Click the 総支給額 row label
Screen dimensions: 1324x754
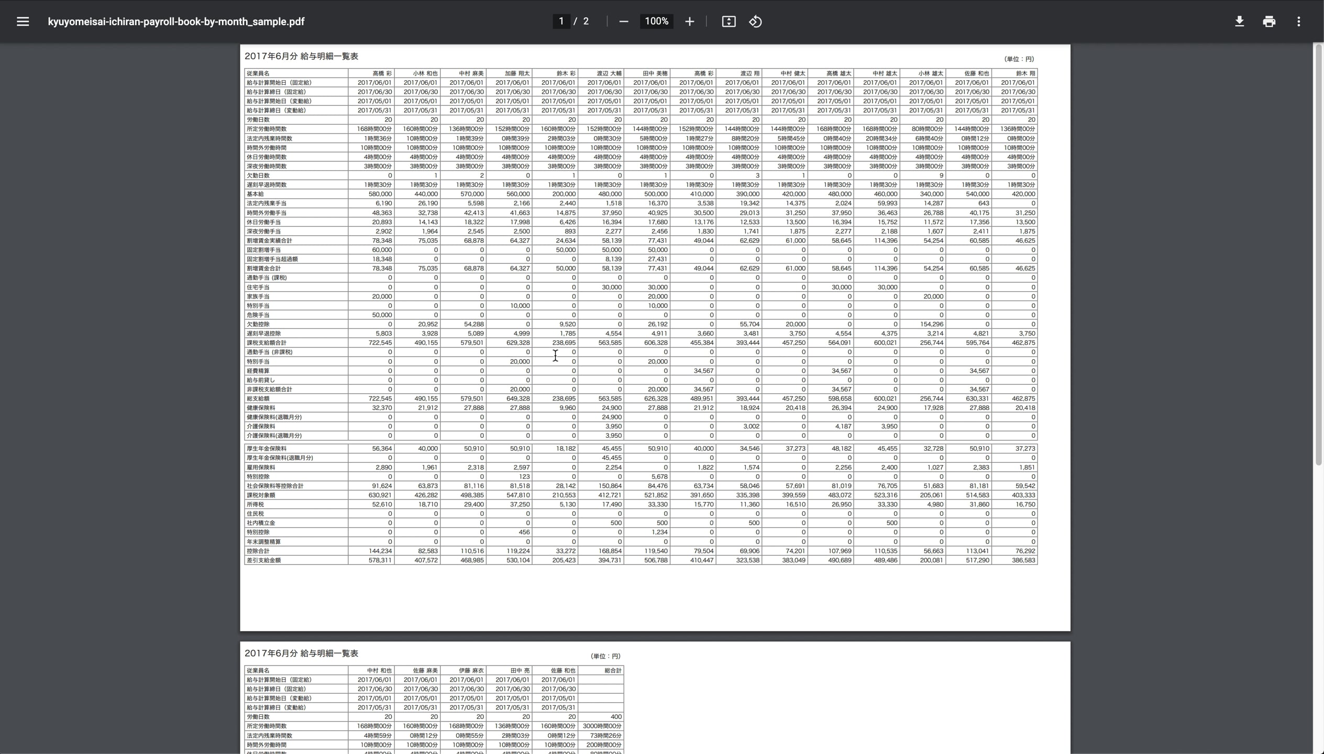(258, 398)
